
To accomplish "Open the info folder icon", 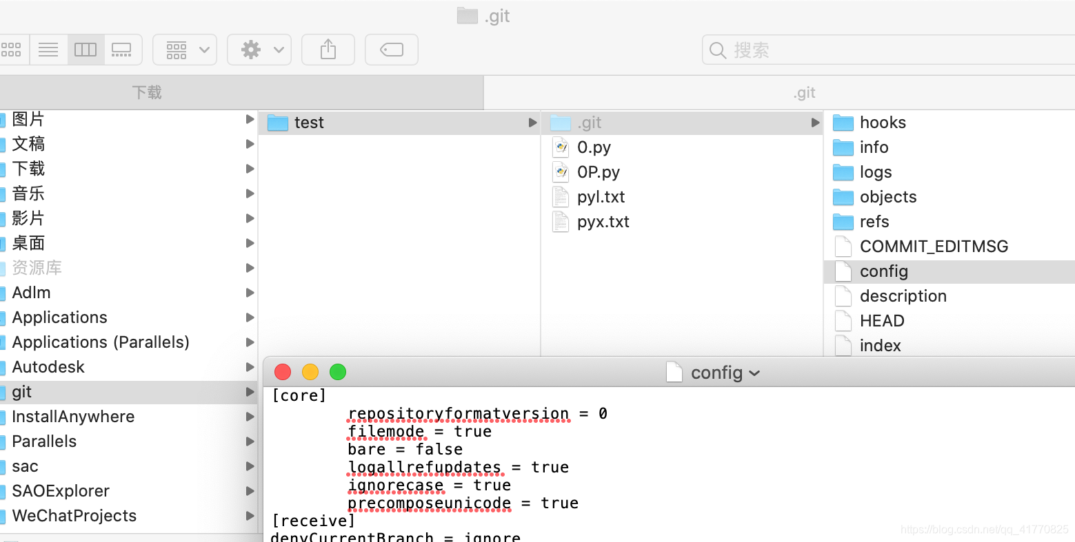I will pos(843,147).
